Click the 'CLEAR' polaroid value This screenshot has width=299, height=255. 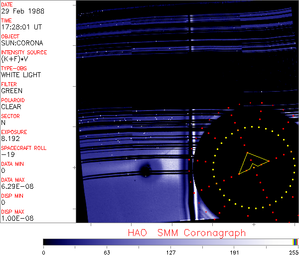(x=11, y=107)
